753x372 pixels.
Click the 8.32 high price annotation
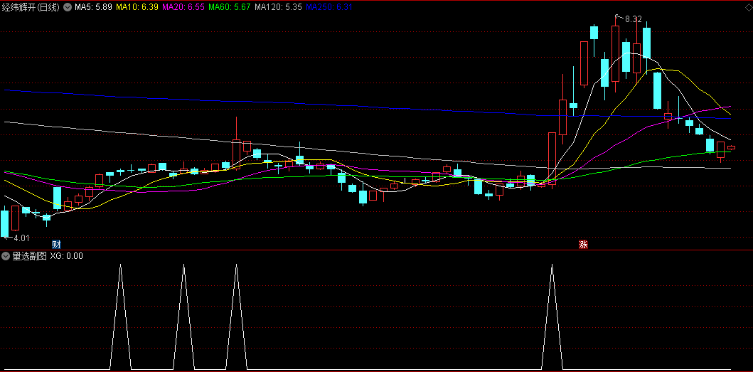(x=633, y=19)
